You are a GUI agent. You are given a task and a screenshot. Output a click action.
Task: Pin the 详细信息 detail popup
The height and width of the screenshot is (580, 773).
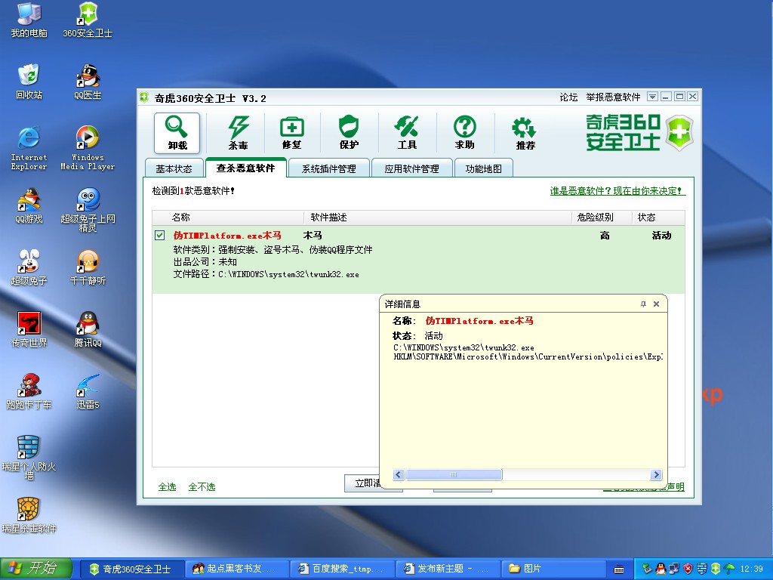click(x=643, y=304)
